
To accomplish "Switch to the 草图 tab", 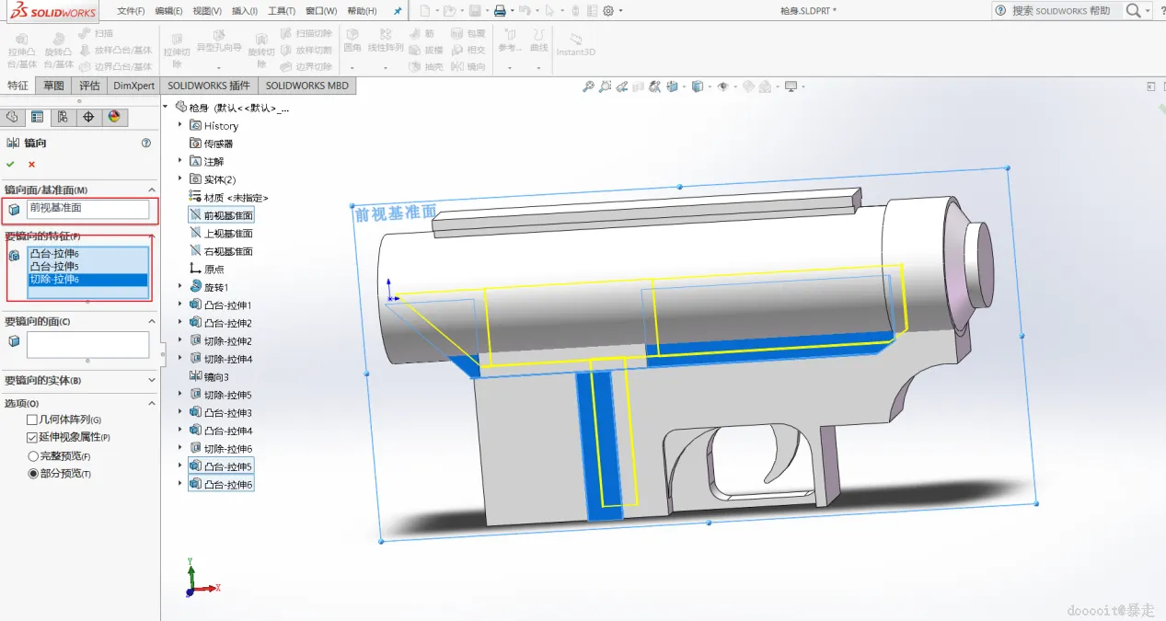I will 54,86.
